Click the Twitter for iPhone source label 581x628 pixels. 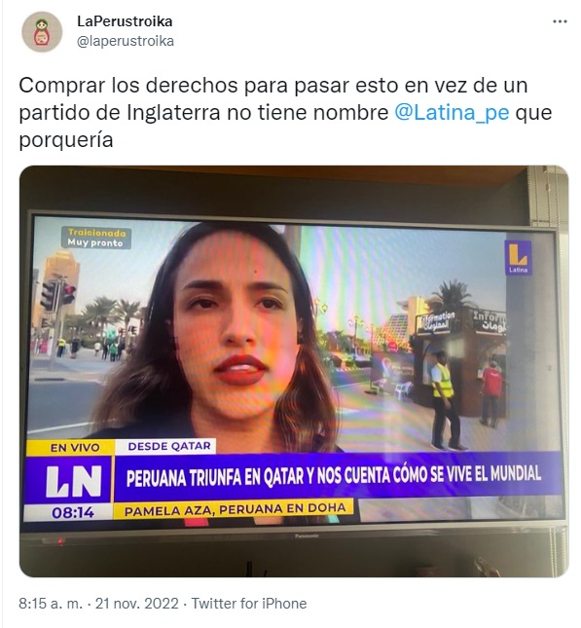(x=249, y=603)
